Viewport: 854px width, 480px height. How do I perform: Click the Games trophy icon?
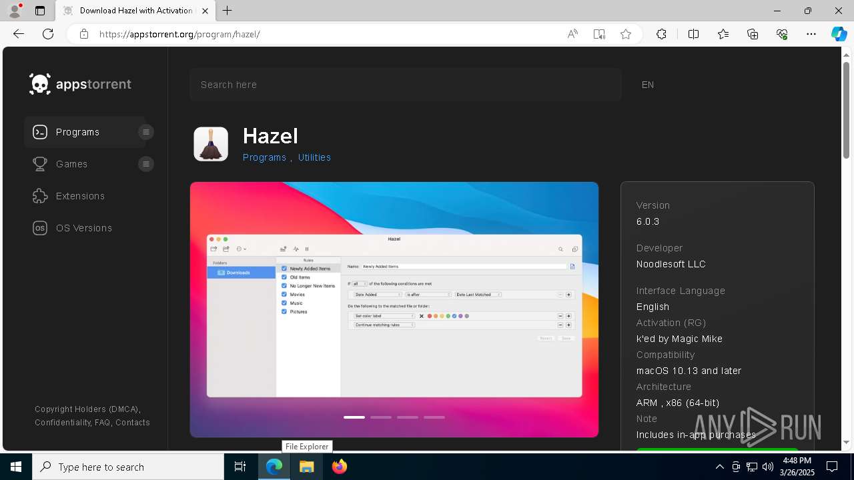pyautogui.click(x=40, y=164)
